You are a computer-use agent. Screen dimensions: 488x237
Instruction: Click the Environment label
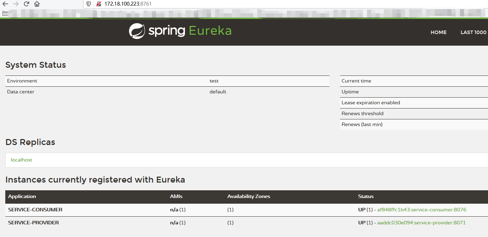(x=22, y=81)
